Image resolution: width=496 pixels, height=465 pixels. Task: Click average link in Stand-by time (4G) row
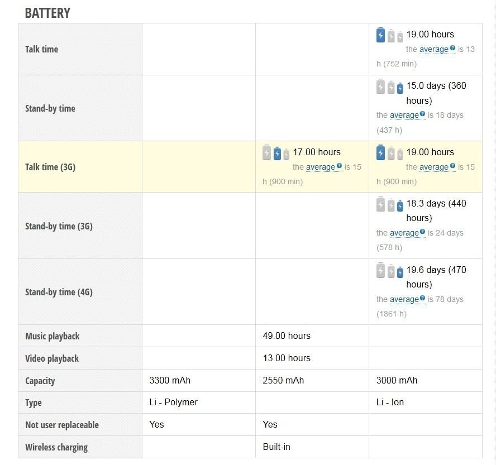[x=404, y=299]
